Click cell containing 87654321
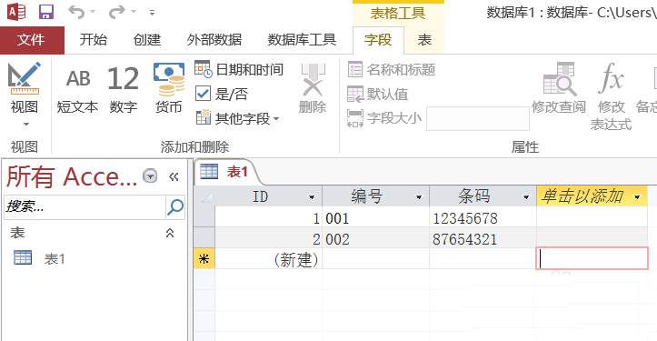The width and height of the screenshot is (657, 341). (483, 239)
